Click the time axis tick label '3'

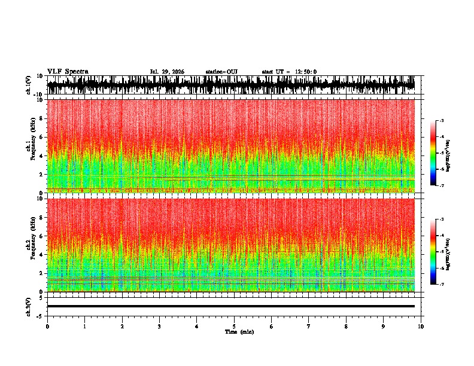click(x=159, y=327)
